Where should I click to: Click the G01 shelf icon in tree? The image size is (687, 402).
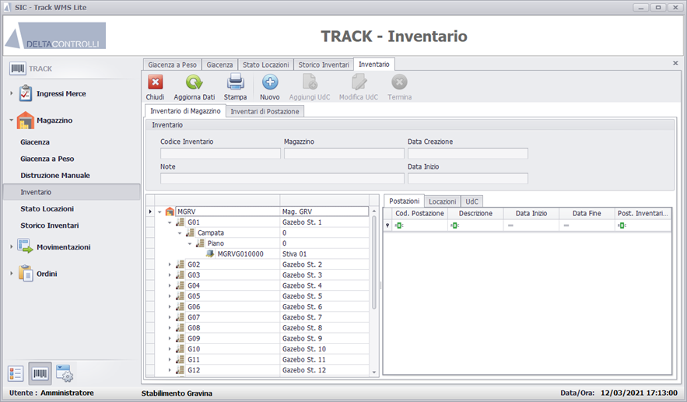coord(180,222)
